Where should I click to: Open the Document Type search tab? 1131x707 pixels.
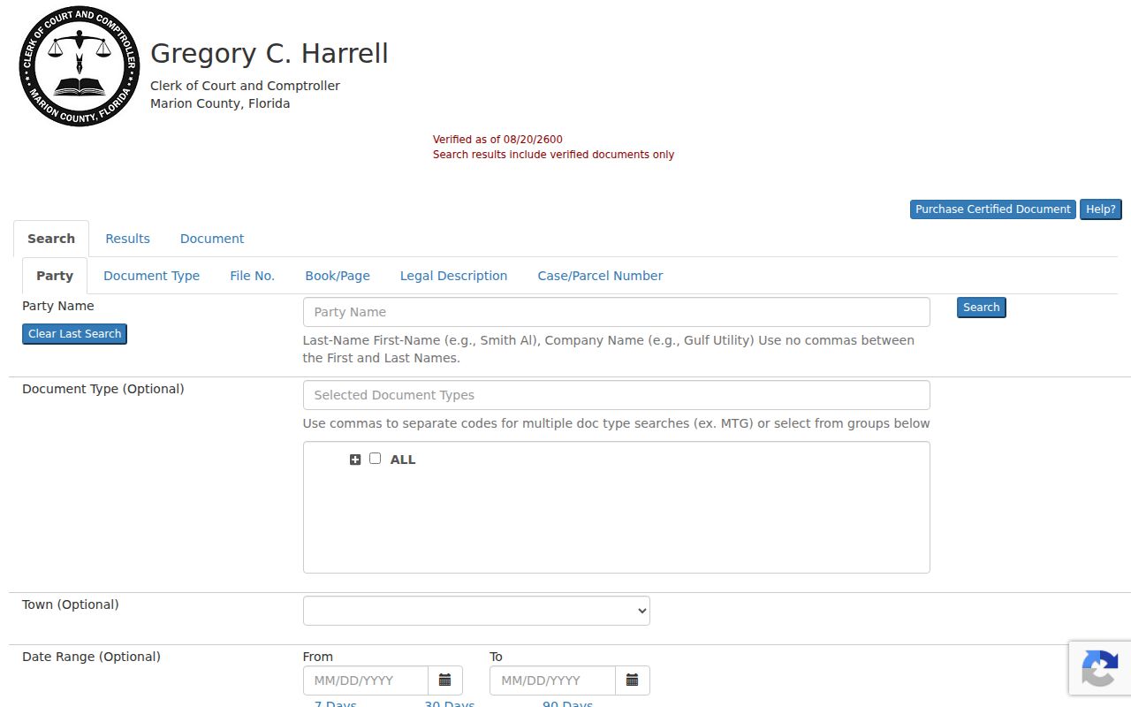152,276
